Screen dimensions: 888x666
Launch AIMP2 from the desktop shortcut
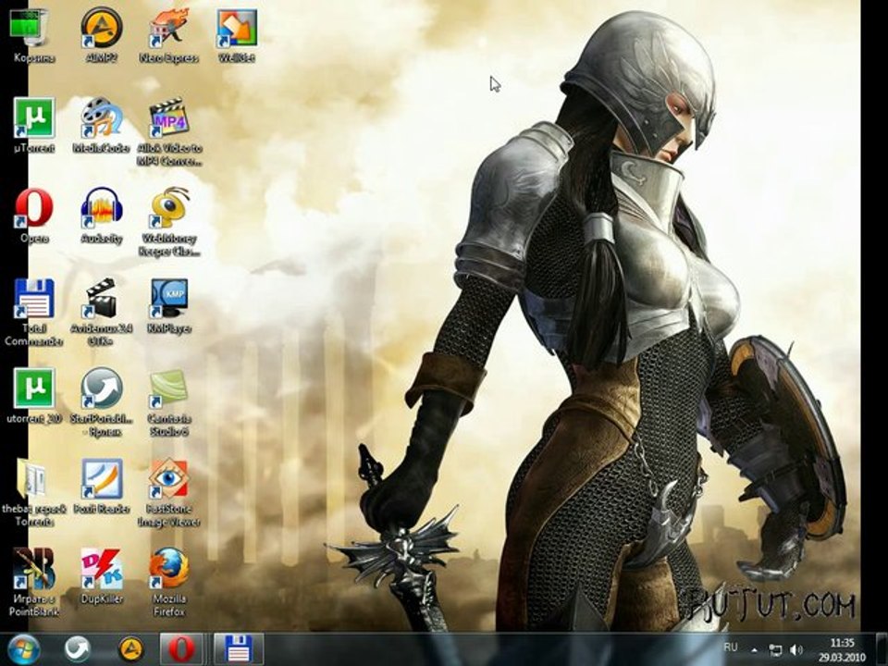click(x=102, y=34)
